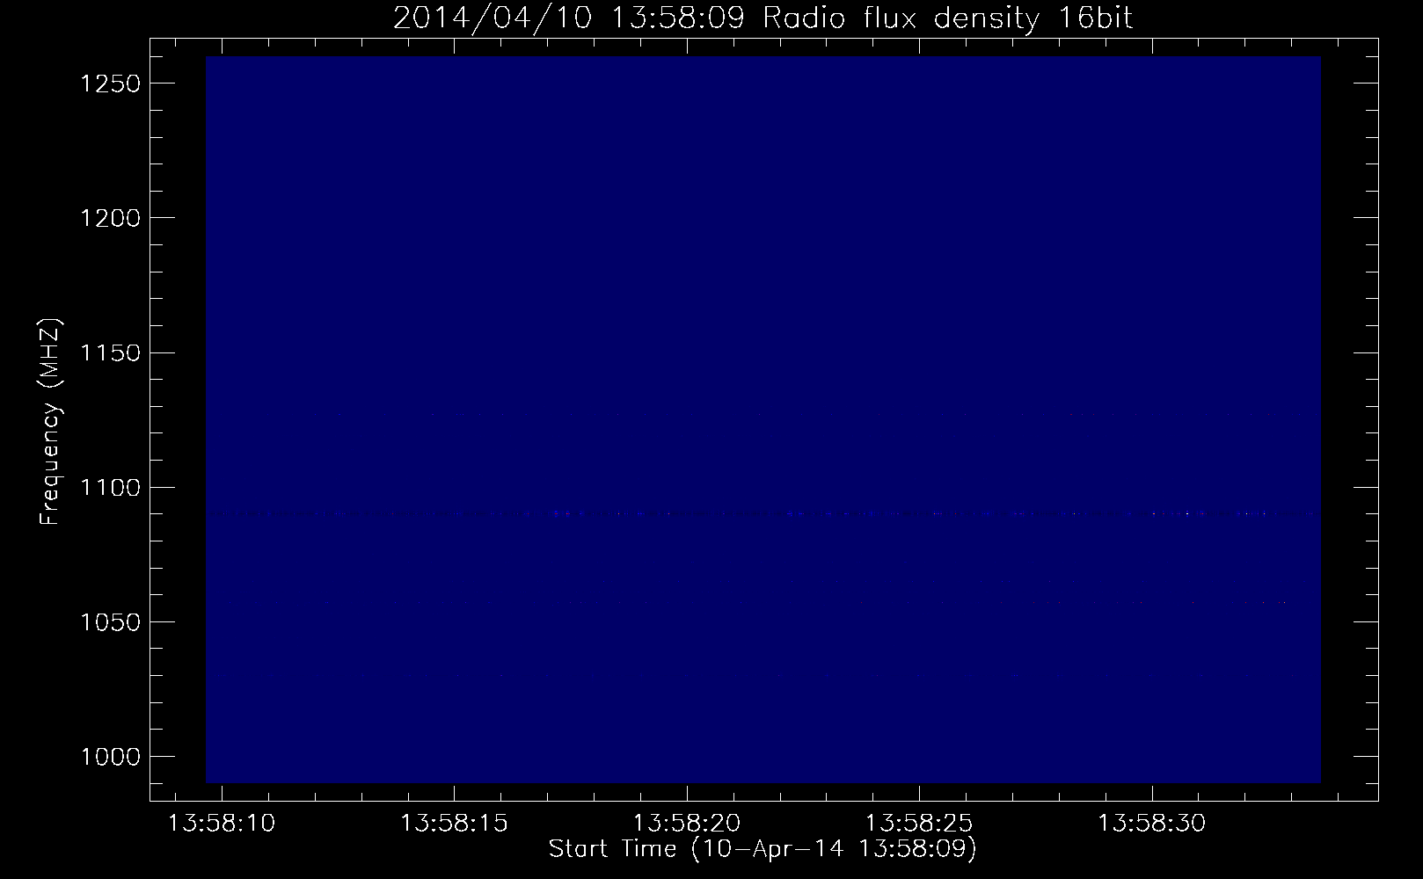Select the 1050 frequency axis label
The image size is (1423, 879).
click(110, 622)
